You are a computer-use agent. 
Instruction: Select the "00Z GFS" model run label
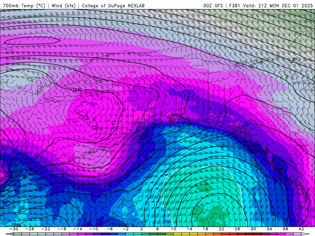[x=213, y=6]
